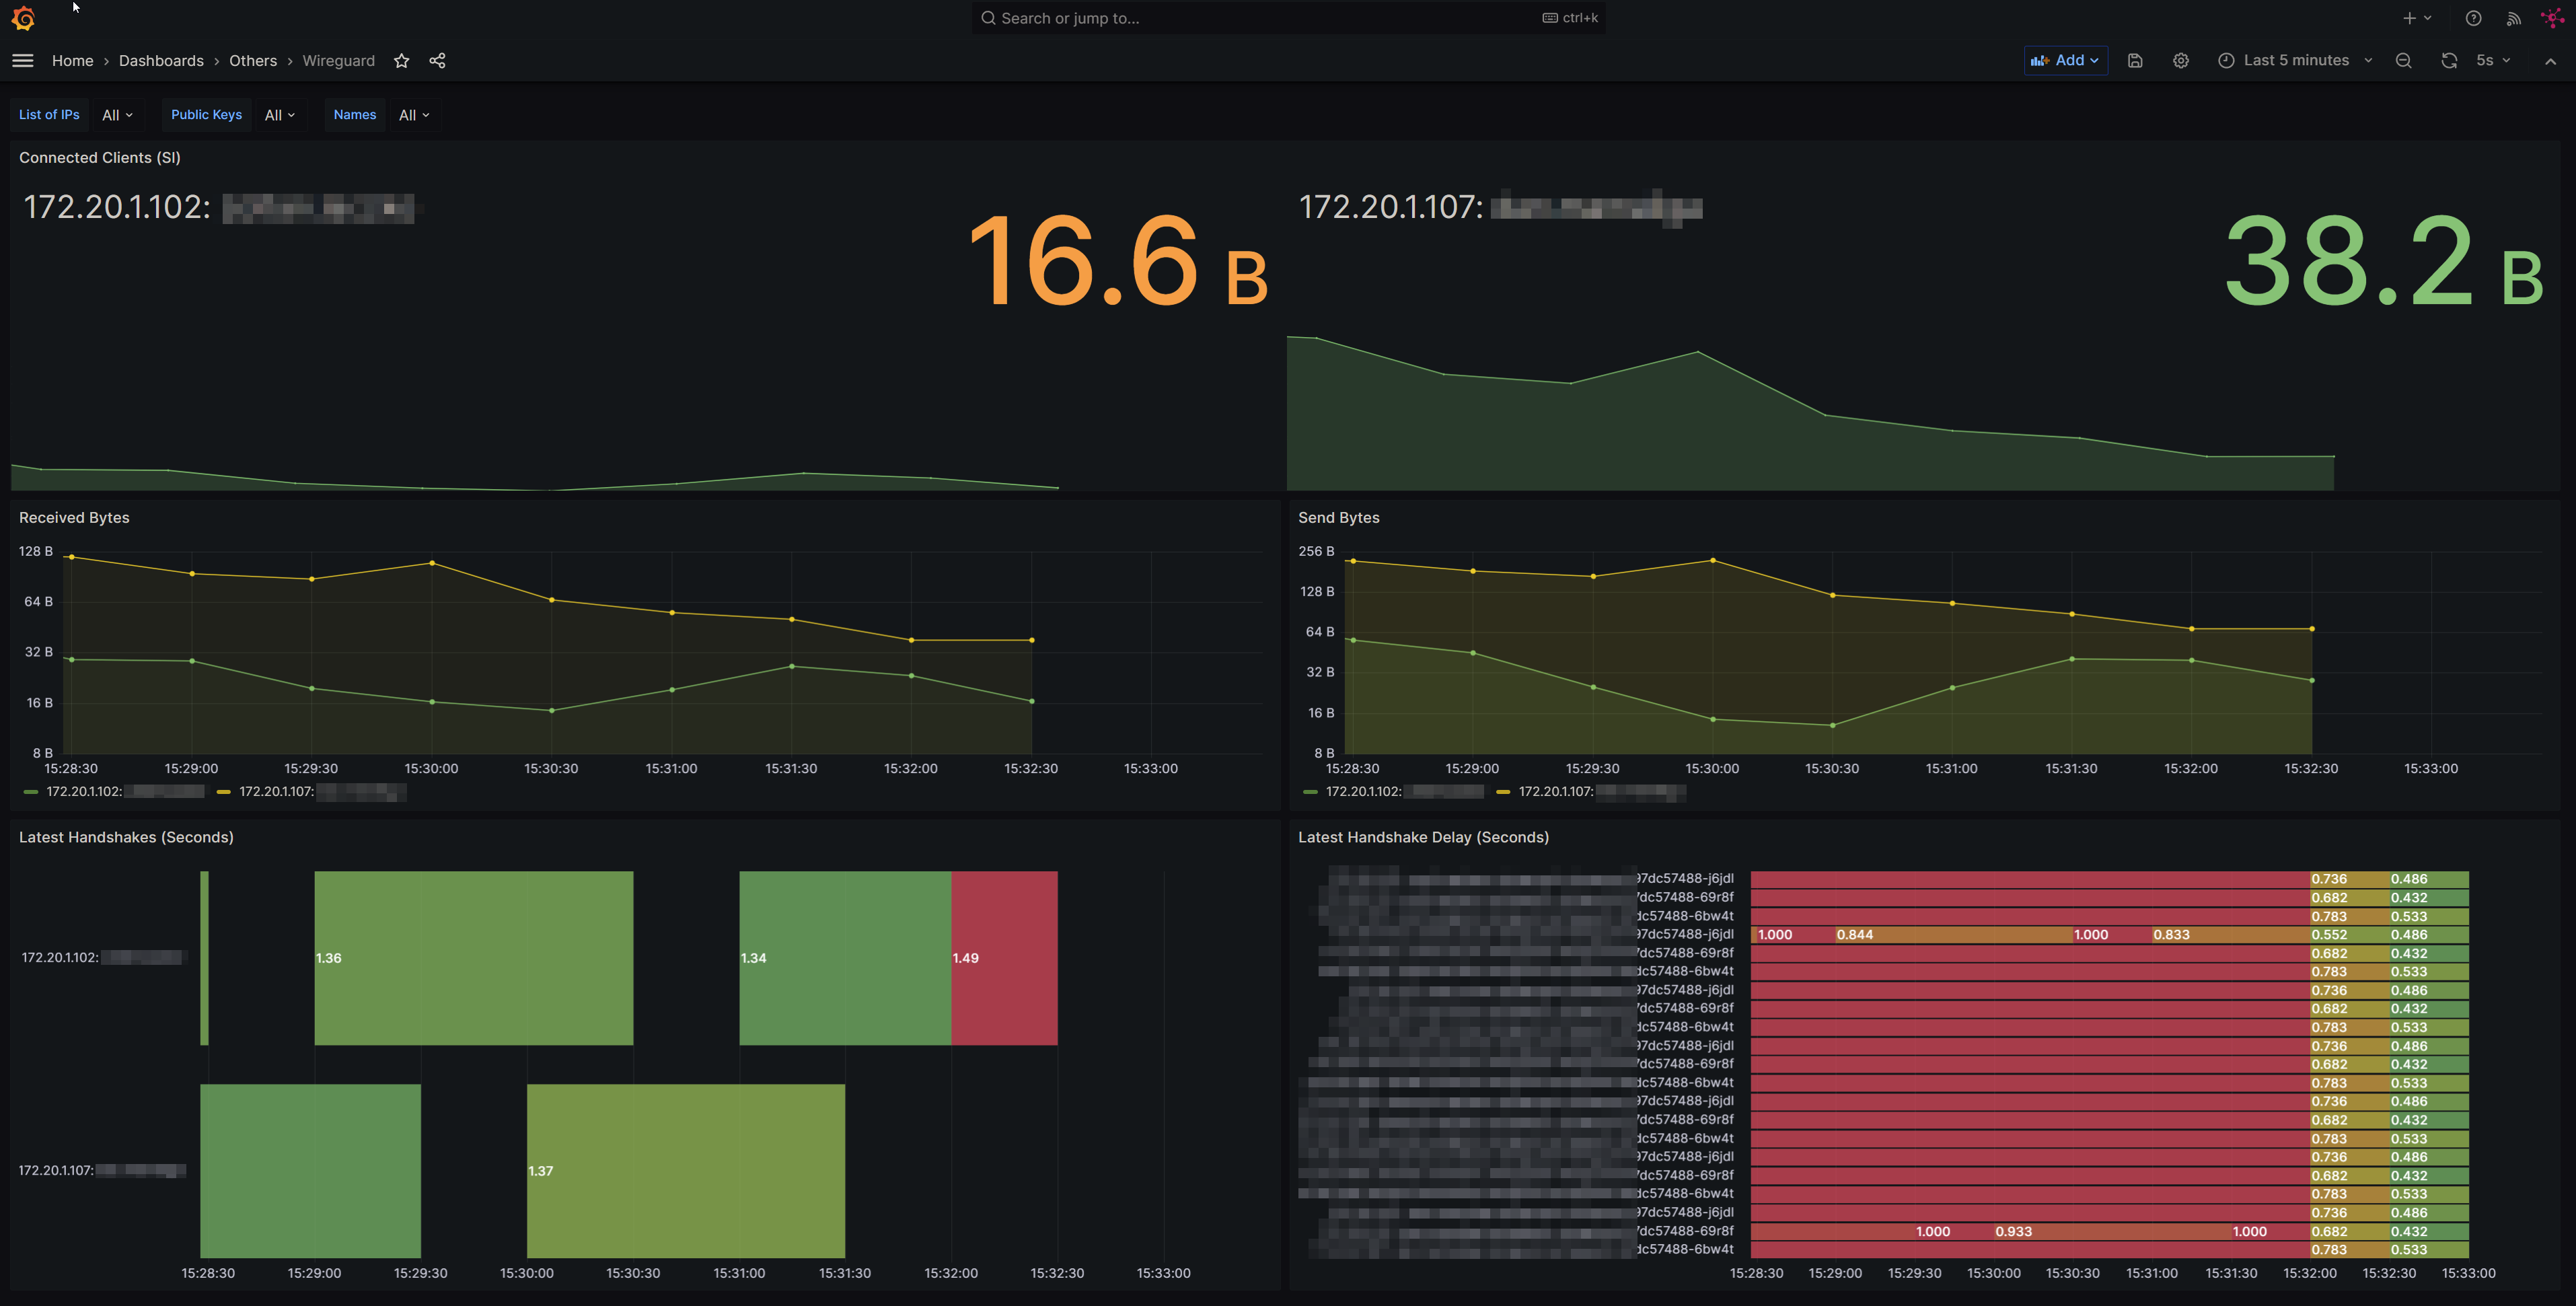Zoom out the time range
This screenshot has height=1306, width=2576.
(x=2404, y=61)
